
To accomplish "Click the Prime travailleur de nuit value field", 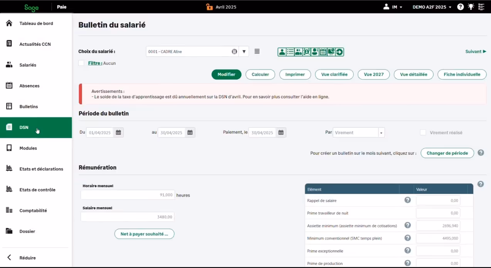I will click(x=438, y=213).
